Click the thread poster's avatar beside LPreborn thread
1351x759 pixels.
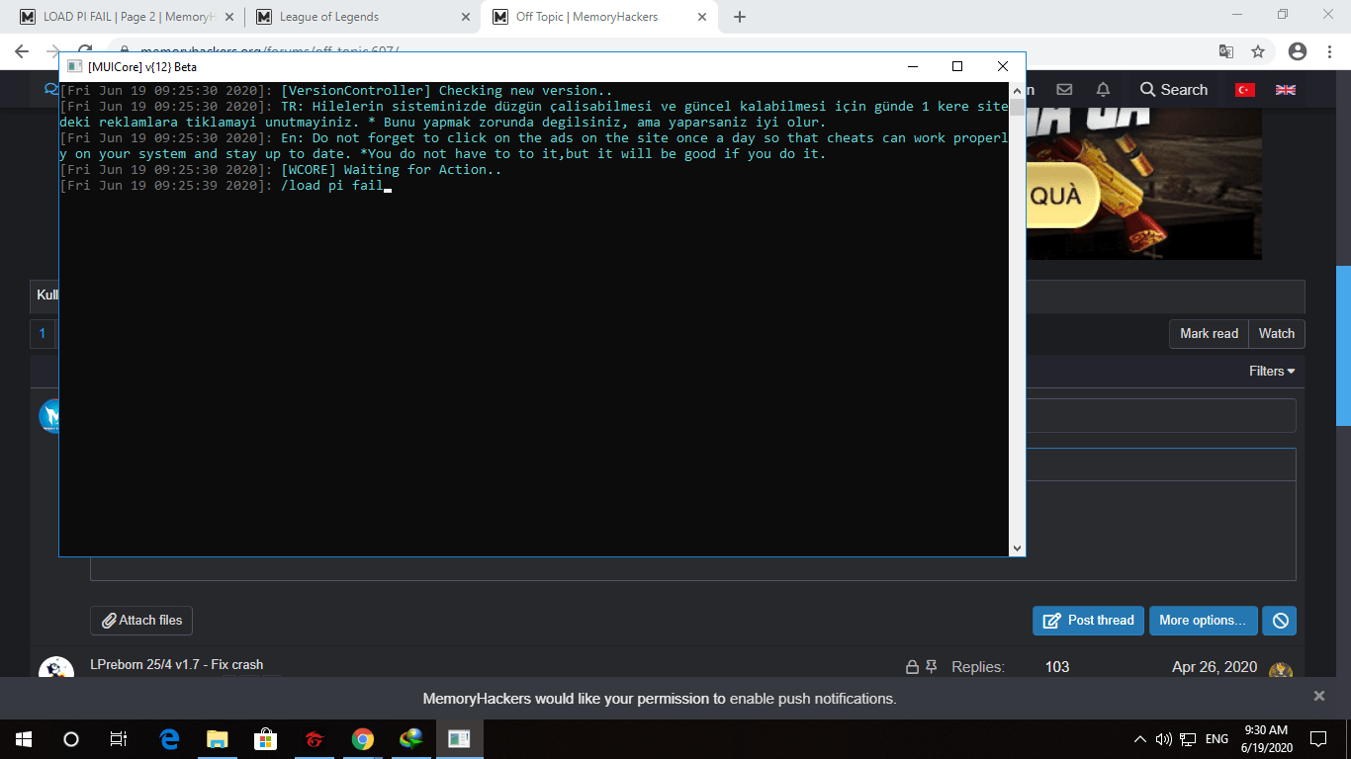[x=55, y=669]
